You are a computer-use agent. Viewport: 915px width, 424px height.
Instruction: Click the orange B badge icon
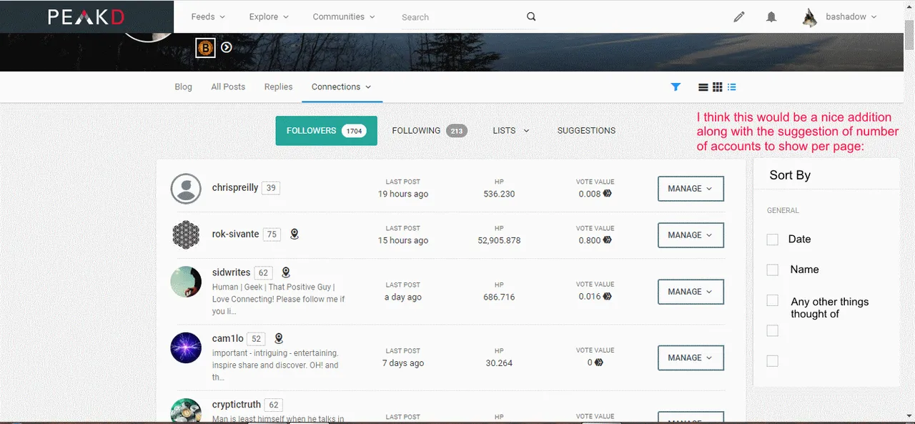coord(206,48)
